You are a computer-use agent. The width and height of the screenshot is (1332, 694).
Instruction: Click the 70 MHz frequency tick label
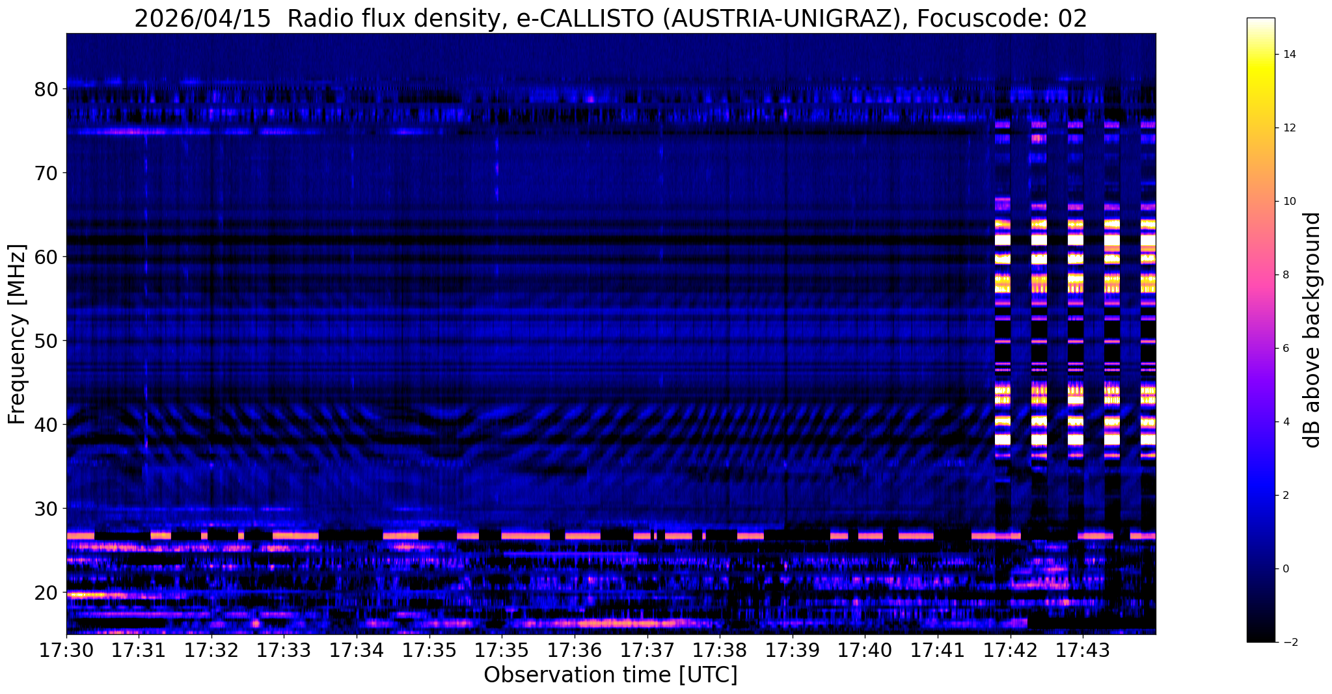46,173
